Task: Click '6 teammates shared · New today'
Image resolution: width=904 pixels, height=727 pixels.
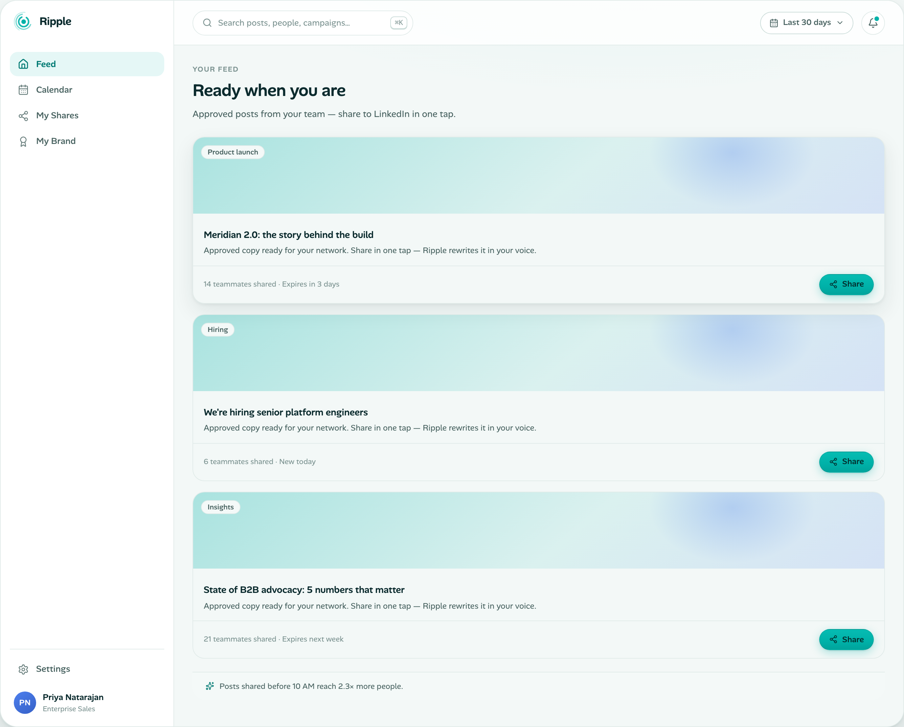Action: click(x=260, y=462)
